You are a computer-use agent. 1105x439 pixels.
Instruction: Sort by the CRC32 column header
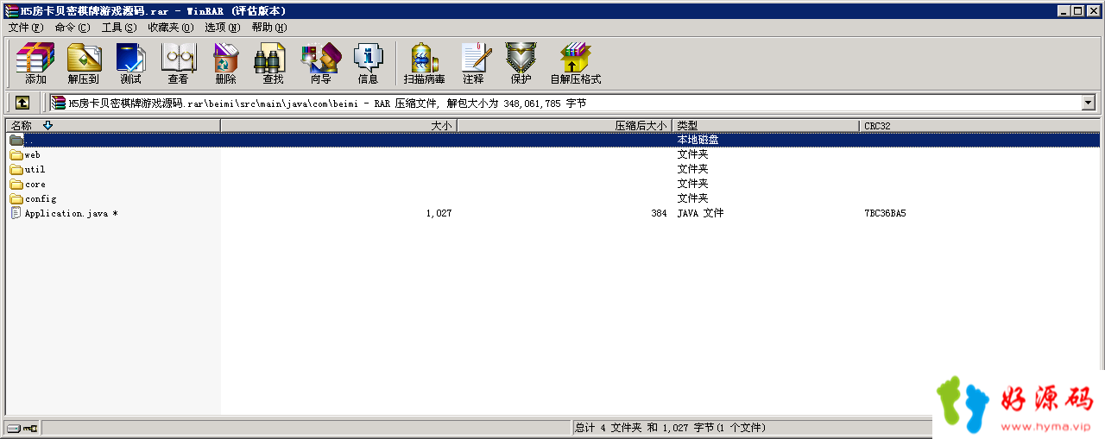point(980,126)
